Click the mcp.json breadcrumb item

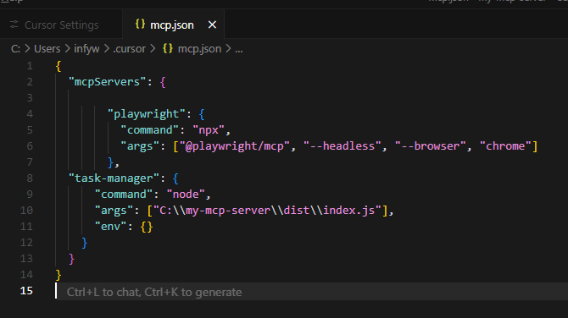tap(199, 49)
